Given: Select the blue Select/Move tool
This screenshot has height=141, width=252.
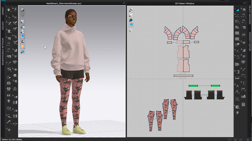Looking at the screenshot, I should click(9, 16).
